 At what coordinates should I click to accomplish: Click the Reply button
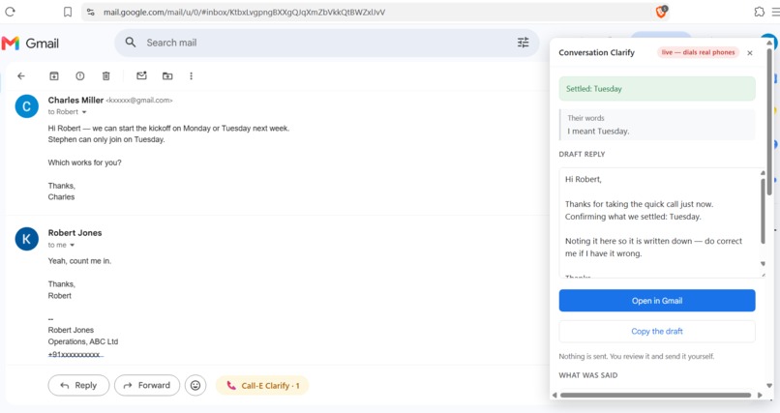[78, 385]
